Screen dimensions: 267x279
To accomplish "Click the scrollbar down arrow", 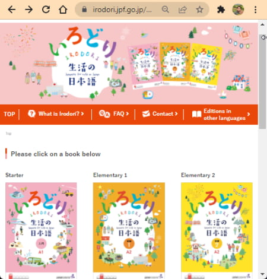I will coord(262,274).
